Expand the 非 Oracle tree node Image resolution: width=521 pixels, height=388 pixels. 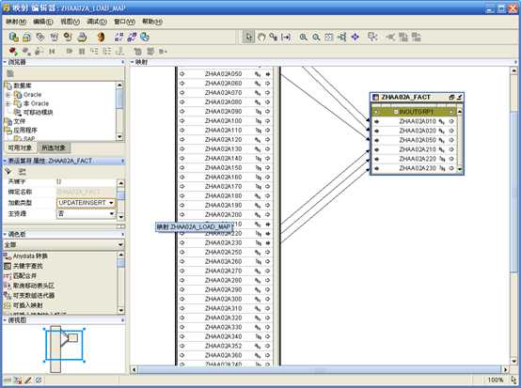[x=8, y=104]
